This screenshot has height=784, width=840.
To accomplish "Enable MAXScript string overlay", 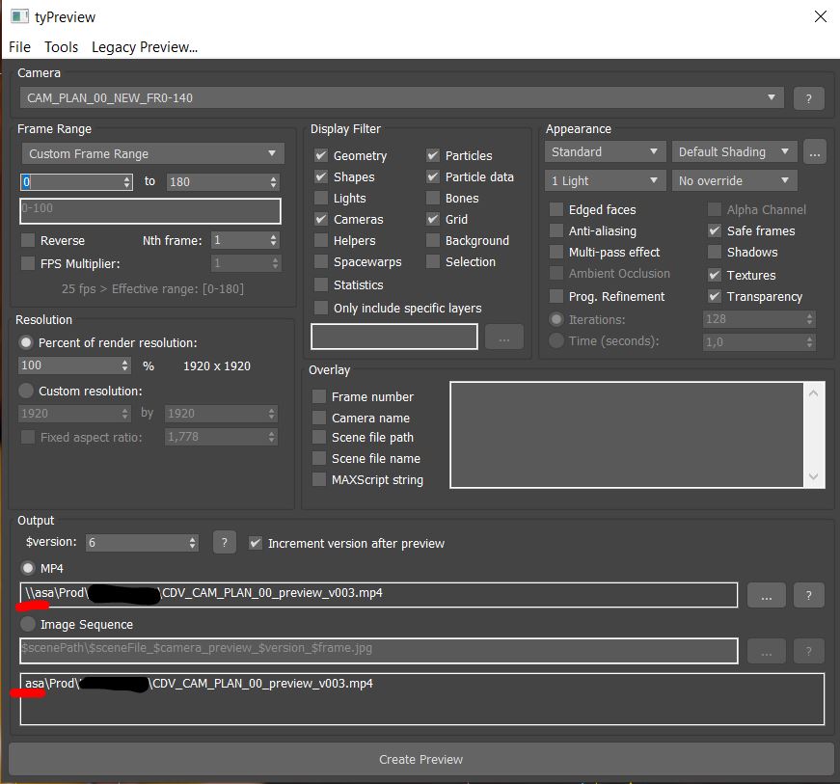I will (319, 479).
